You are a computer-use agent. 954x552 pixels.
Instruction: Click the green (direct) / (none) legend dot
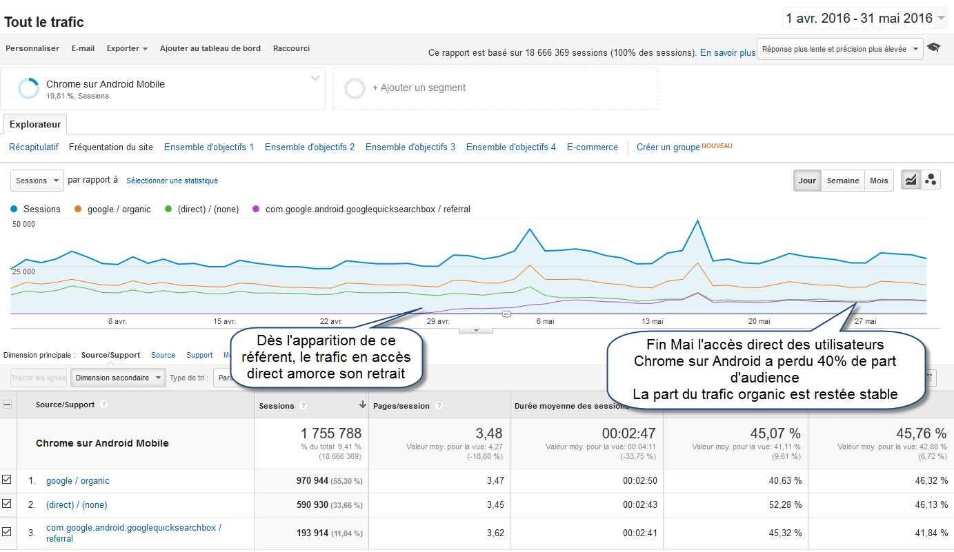click(x=168, y=209)
